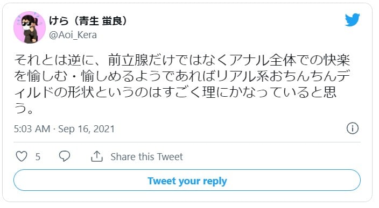Click the tweet's second text line
Screen dimensions: 379x208
click(182, 76)
